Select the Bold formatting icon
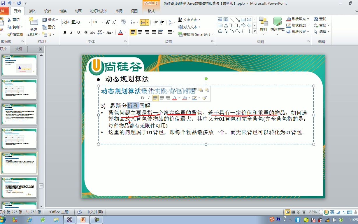Image resolution: width=358 pixels, height=224 pixels. click(x=65, y=32)
